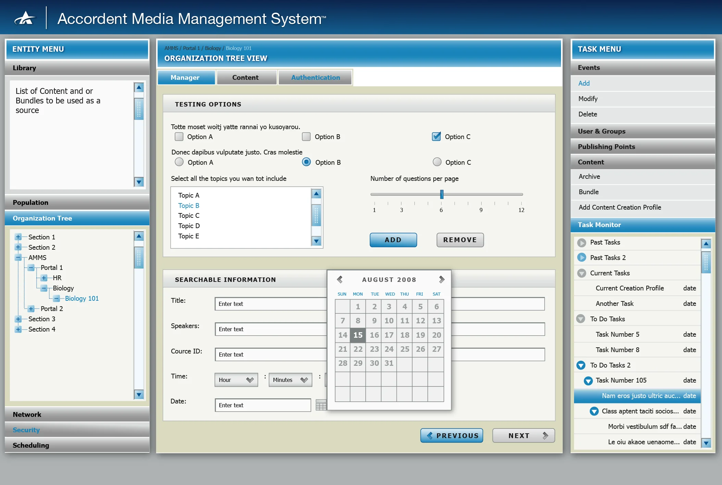Click the Task Monitor scrollbar thumb
This screenshot has height=485, width=722.
[706, 262]
